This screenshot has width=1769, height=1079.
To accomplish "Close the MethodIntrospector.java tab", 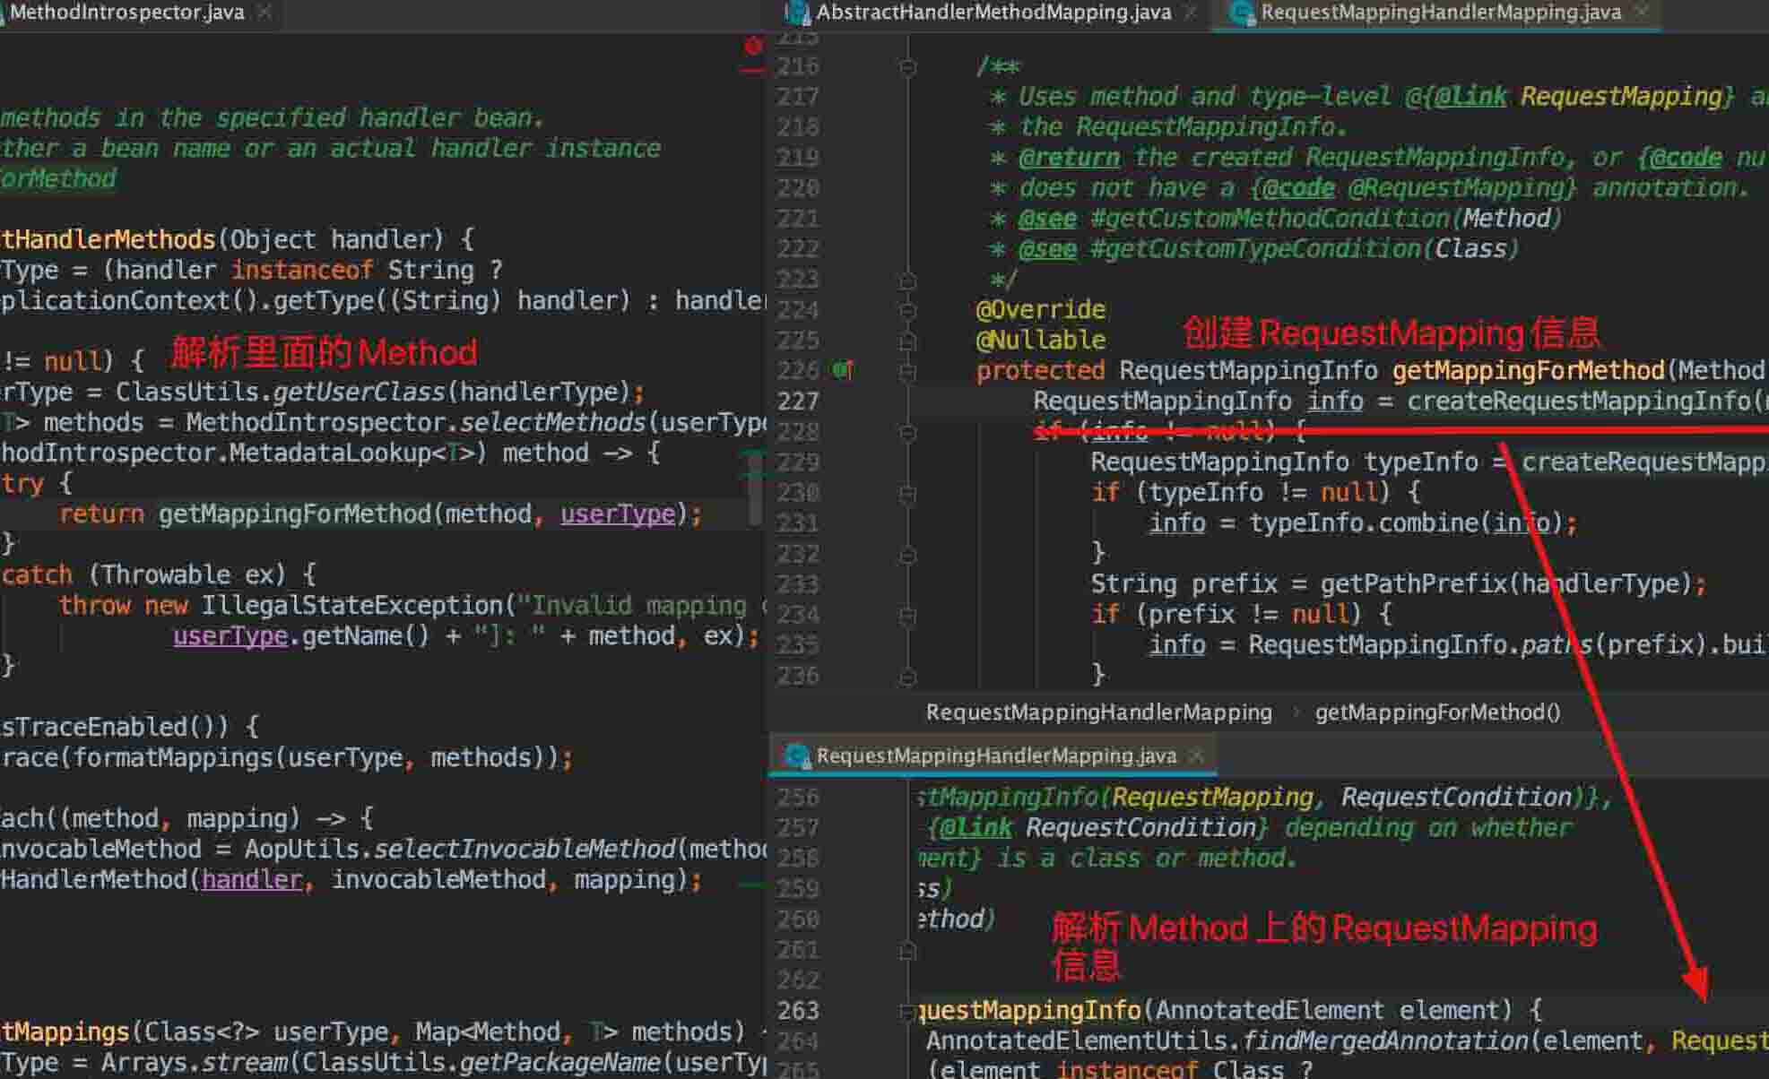I will pyautogui.click(x=264, y=13).
